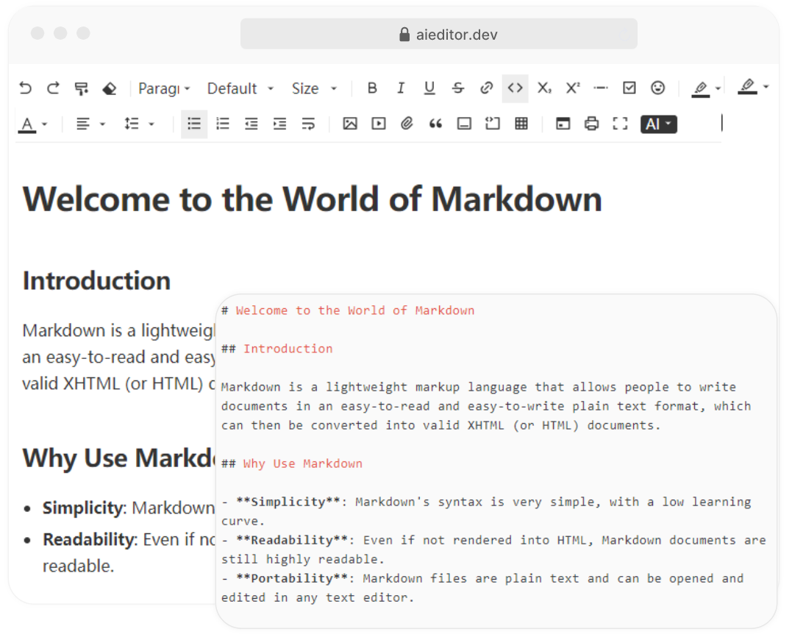The image size is (792, 640).
Task: Apply strikethrough to text
Action: click(x=458, y=88)
